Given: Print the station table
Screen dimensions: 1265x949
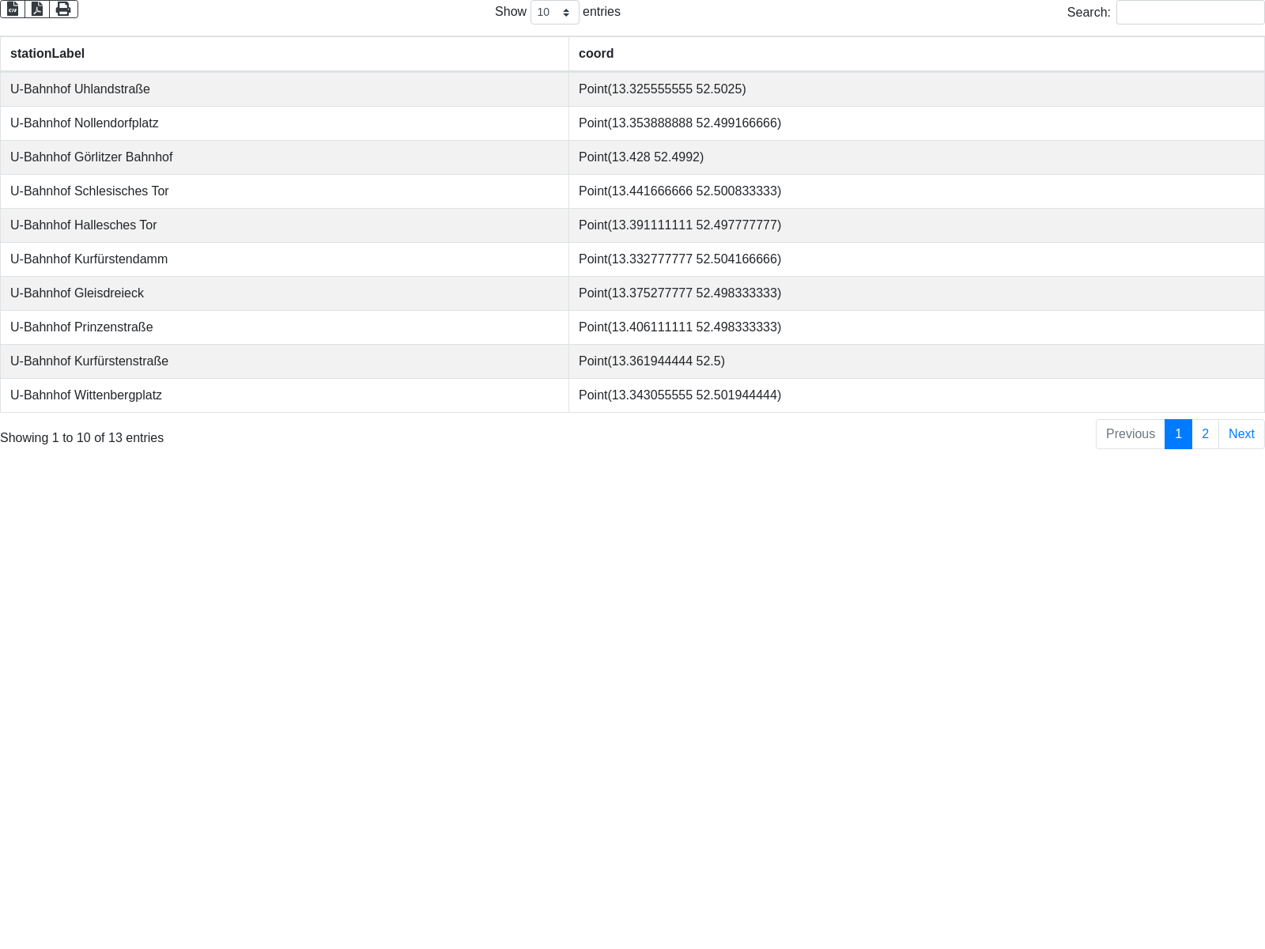Looking at the screenshot, I should [63, 9].
